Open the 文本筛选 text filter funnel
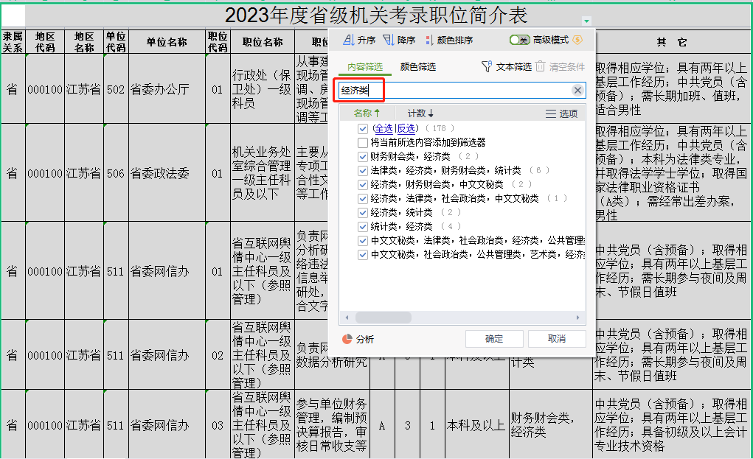Screen dimensions: 753x459 487,66
